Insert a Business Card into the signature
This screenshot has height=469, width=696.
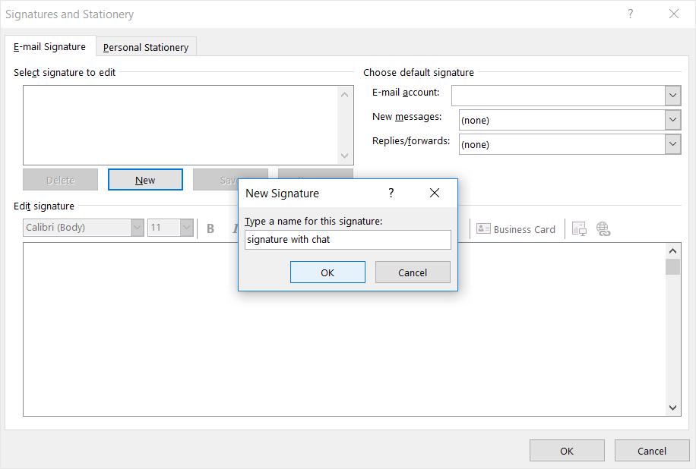point(516,228)
